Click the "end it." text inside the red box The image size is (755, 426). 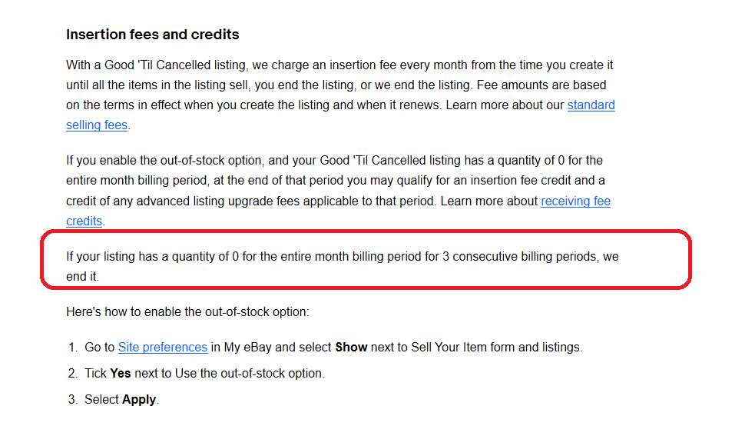[82, 276]
